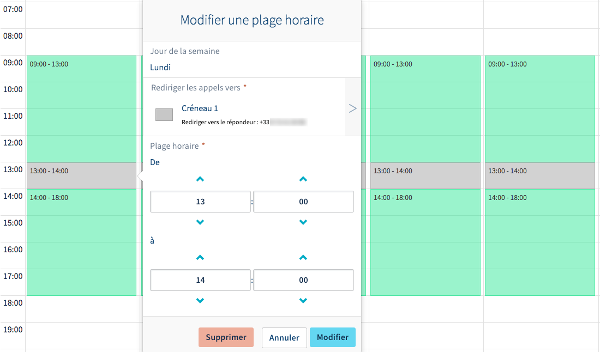Delete the time slot using Supprimer

coord(226,337)
